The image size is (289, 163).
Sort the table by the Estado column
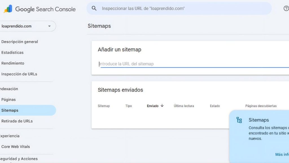tap(215, 106)
